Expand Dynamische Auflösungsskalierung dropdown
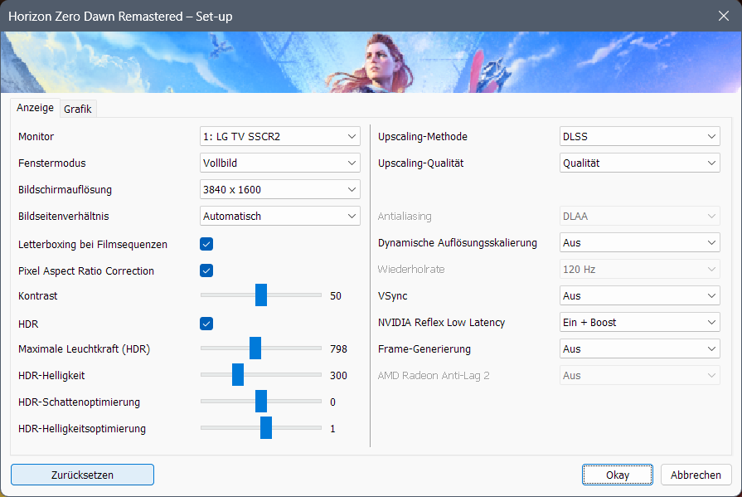Viewport: 742px width, 497px height. (x=639, y=242)
